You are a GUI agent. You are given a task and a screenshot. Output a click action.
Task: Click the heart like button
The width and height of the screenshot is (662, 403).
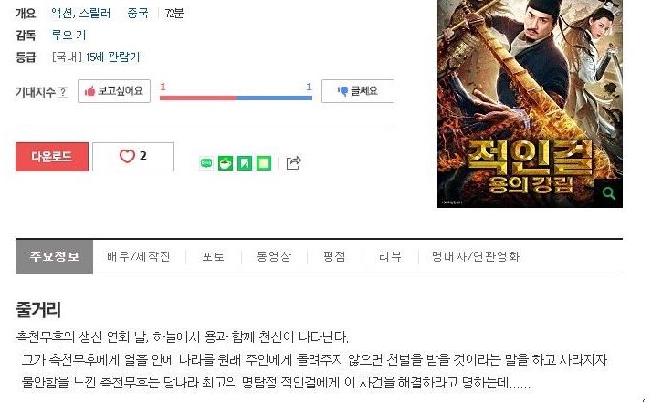coord(133,157)
